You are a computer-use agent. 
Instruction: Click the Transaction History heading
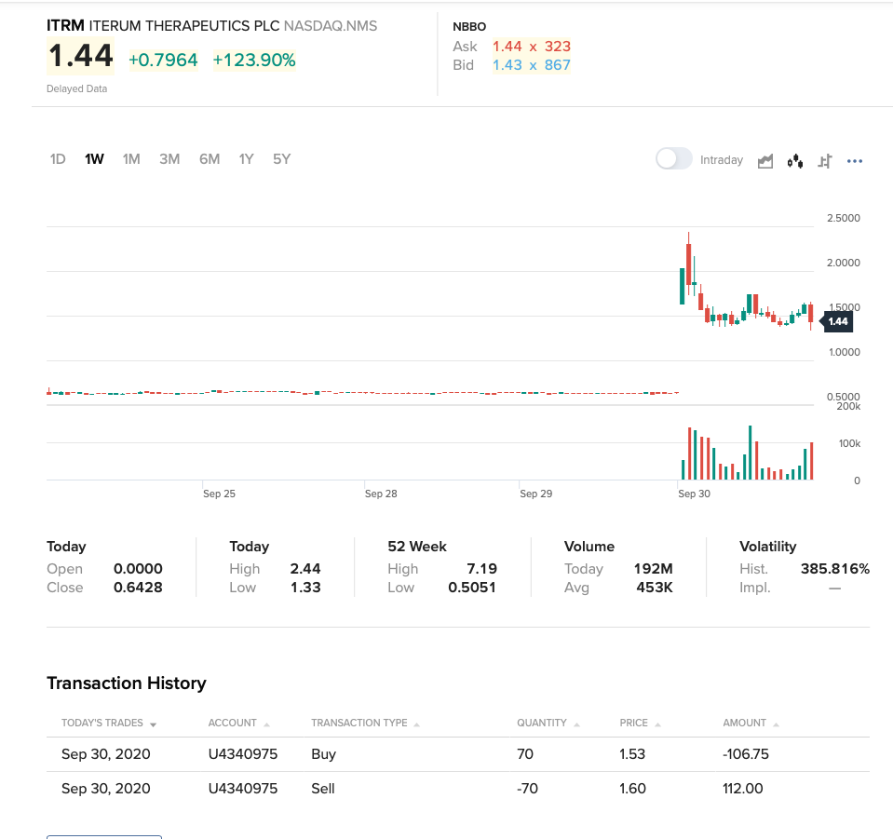click(x=127, y=683)
